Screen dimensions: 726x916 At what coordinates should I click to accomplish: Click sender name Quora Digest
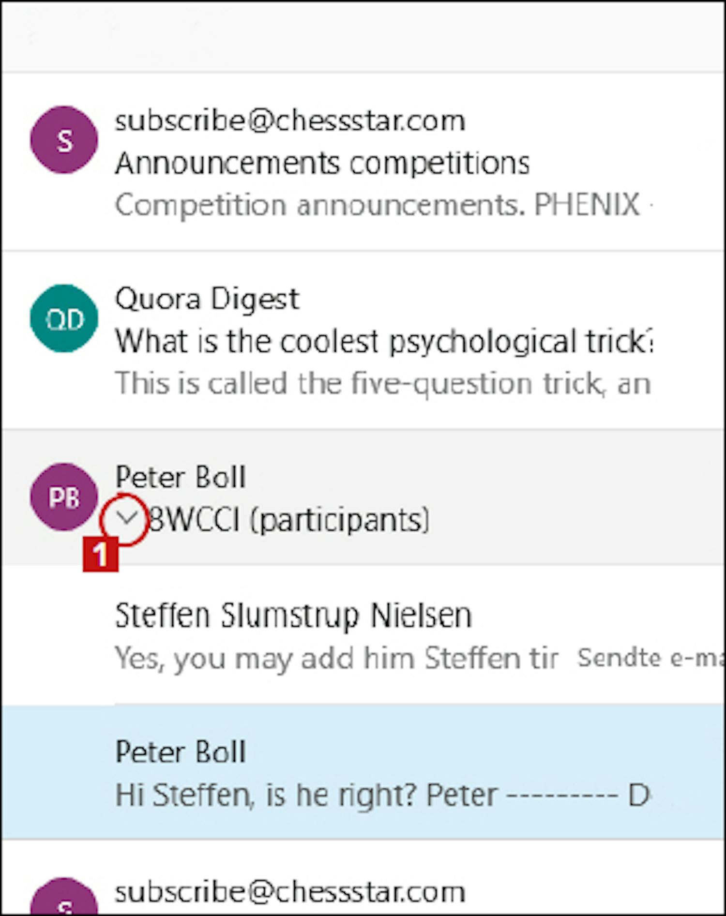pos(207,299)
